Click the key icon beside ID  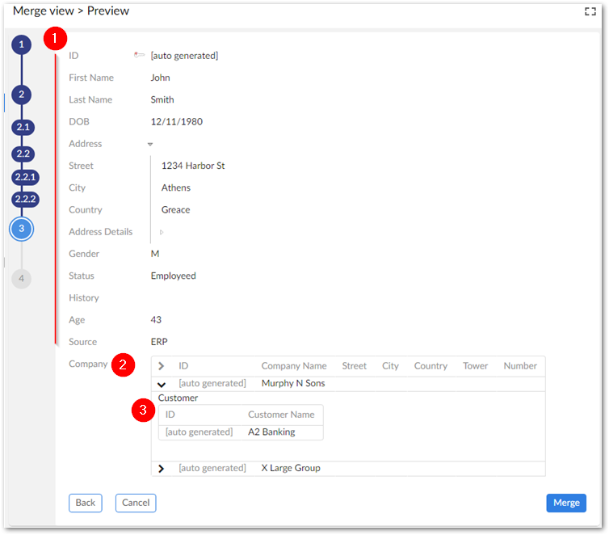coord(139,55)
